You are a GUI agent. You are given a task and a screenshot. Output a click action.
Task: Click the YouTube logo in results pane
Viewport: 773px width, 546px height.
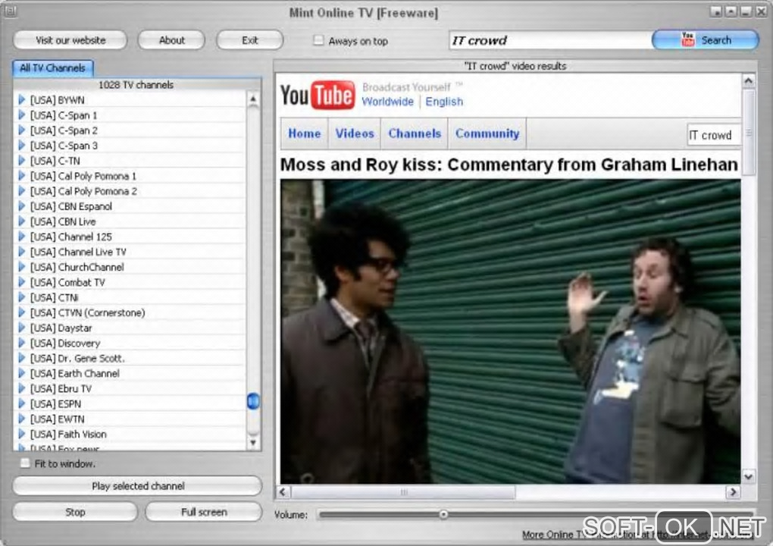317,95
